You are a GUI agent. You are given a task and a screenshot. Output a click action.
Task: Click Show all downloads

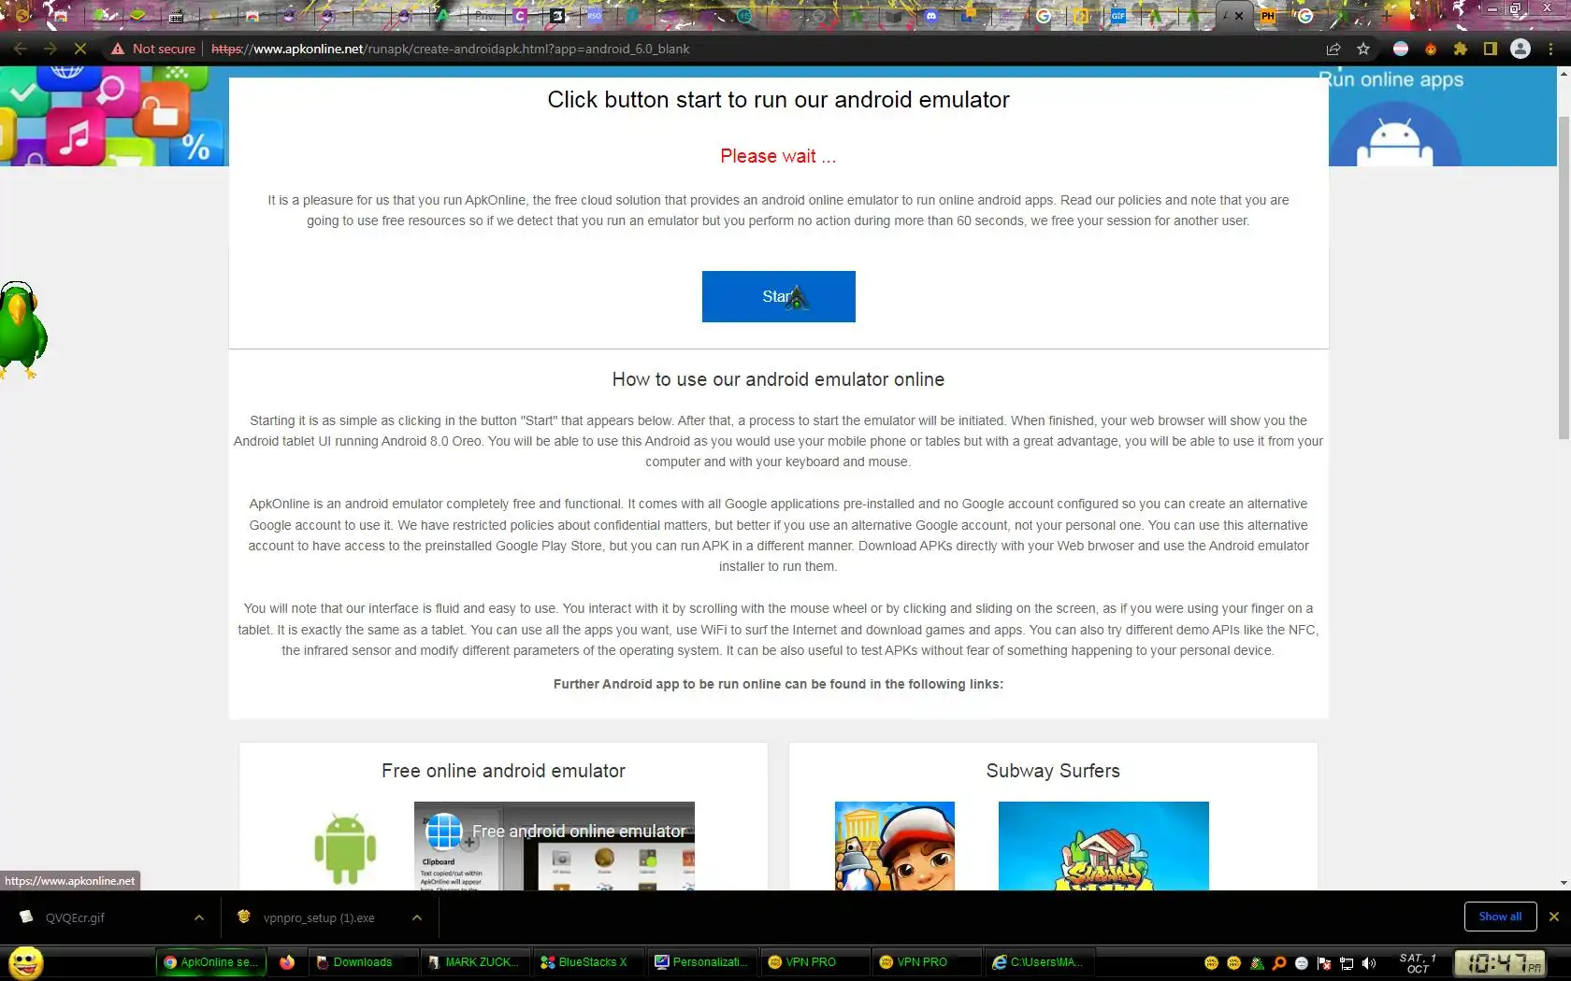tap(1500, 917)
